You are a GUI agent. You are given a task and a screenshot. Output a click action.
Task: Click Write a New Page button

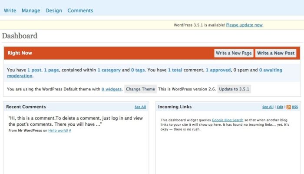234,53
